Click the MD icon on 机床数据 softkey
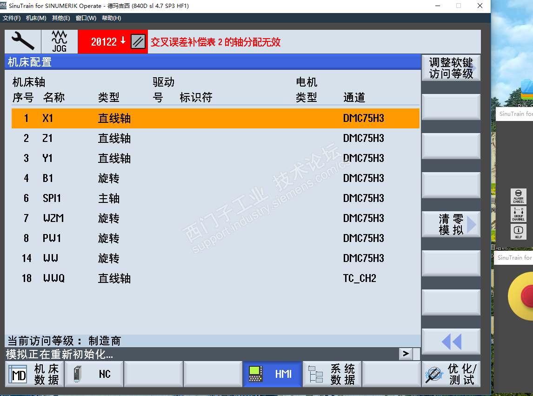Screen dimensions: 533x396 [x=18, y=374]
